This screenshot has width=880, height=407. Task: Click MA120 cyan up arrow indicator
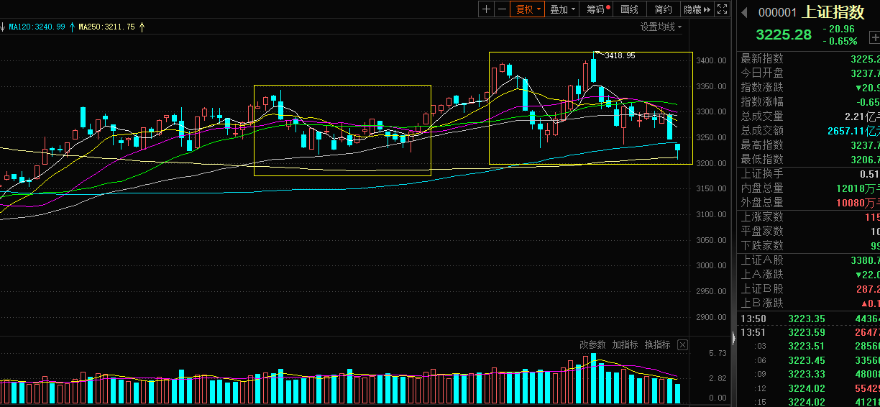pyautogui.click(x=72, y=27)
